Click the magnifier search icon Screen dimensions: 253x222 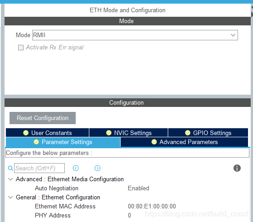point(10,168)
